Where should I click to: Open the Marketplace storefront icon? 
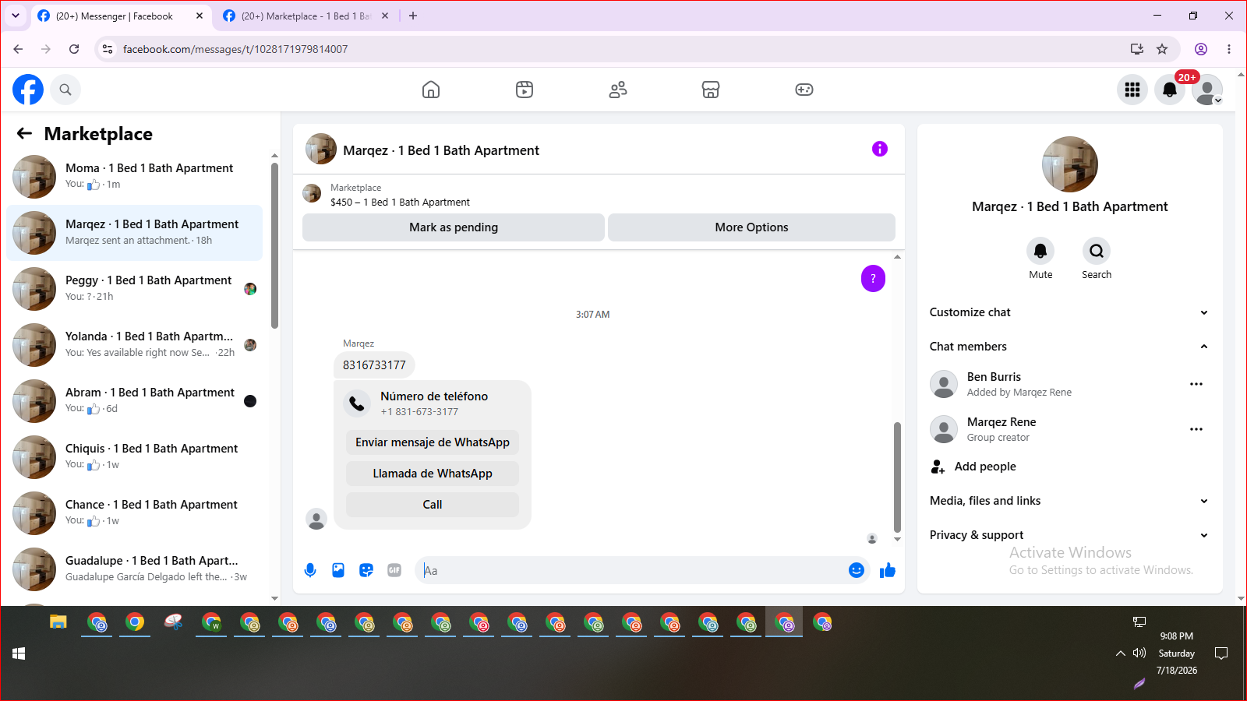[x=711, y=90]
